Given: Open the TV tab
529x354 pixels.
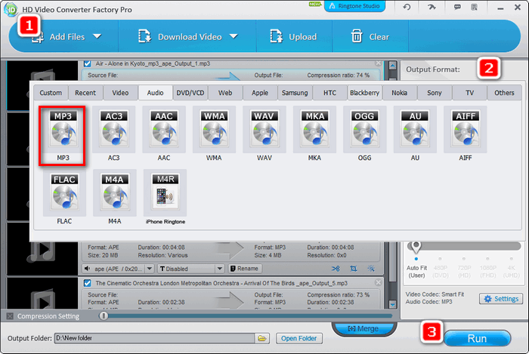Looking at the screenshot, I should click(x=469, y=93).
